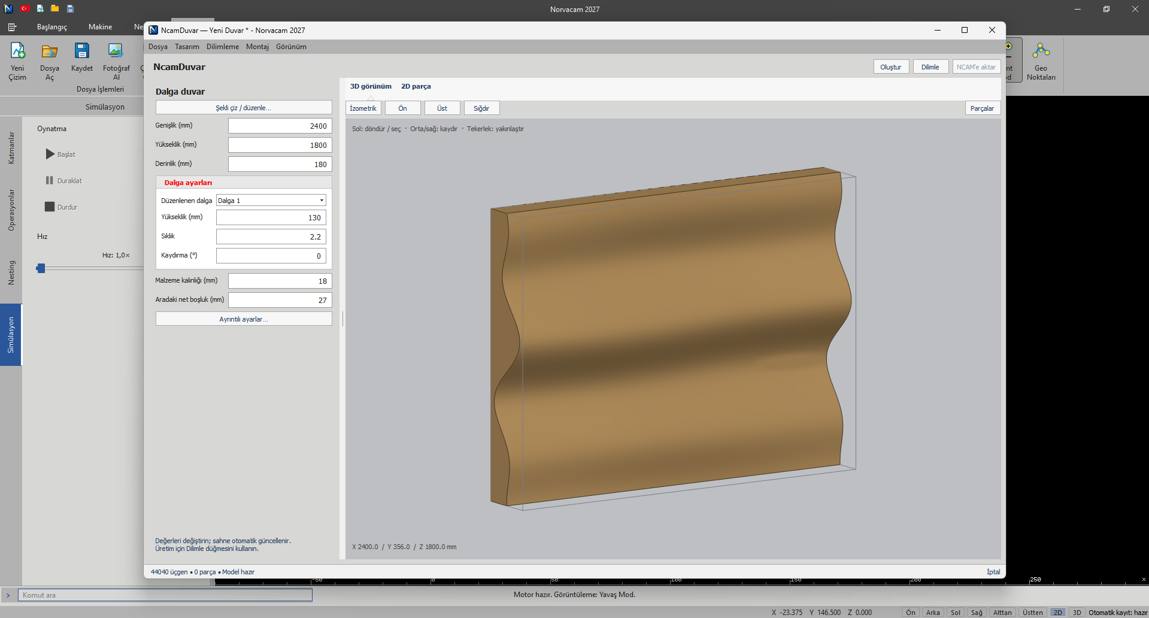This screenshot has height=618, width=1149.
Task: Click the Kaydet save icon in ribbon
Action: tap(82, 57)
